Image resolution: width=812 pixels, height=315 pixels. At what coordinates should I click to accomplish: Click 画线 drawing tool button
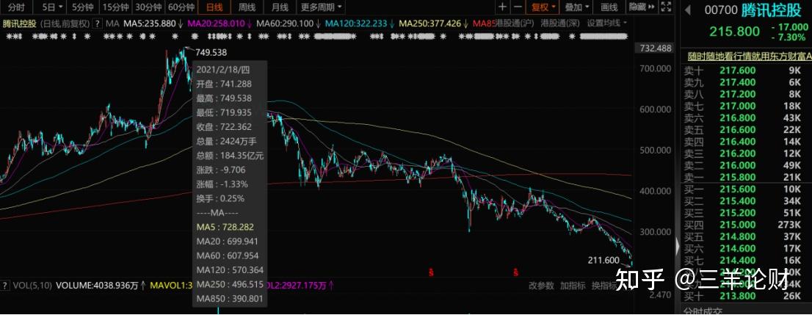[x=609, y=7]
